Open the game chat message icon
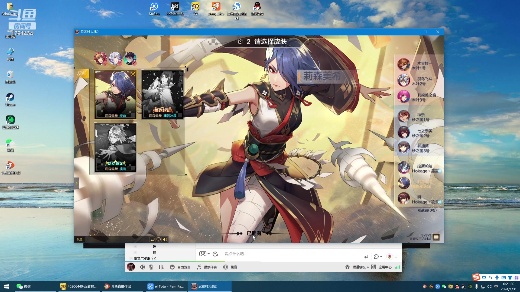The height and width of the screenshot is (292, 520). click(436, 237)
